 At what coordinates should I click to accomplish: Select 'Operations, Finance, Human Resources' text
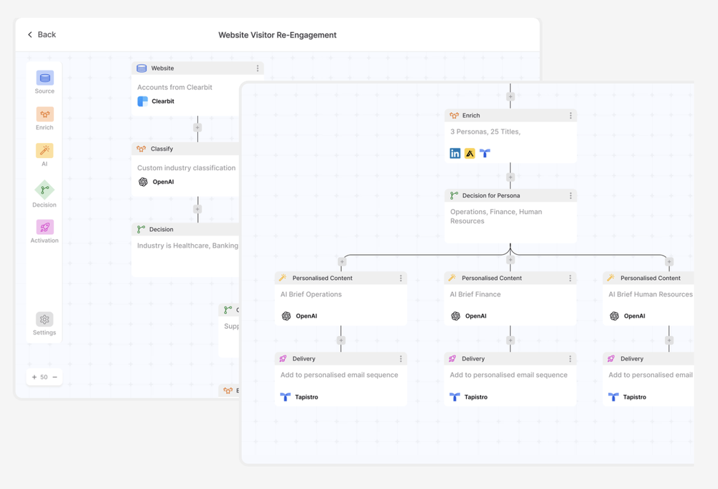496,217
